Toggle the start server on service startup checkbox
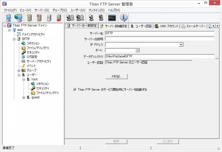 pos(75,90)
